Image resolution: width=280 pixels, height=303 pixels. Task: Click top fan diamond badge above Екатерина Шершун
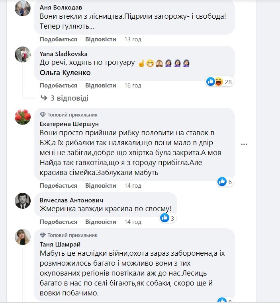(x=43, y=114)
